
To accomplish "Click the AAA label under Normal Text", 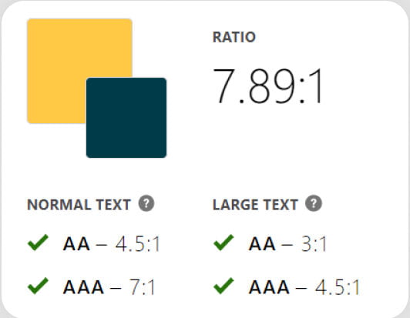I will point(84,287).
